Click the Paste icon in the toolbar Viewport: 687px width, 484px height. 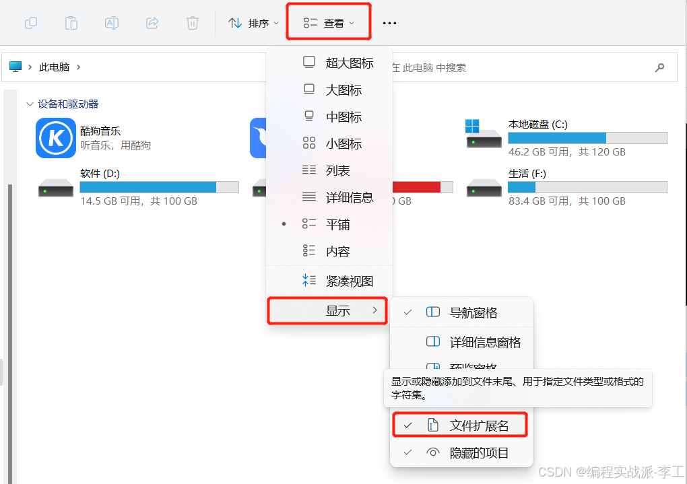71,22
